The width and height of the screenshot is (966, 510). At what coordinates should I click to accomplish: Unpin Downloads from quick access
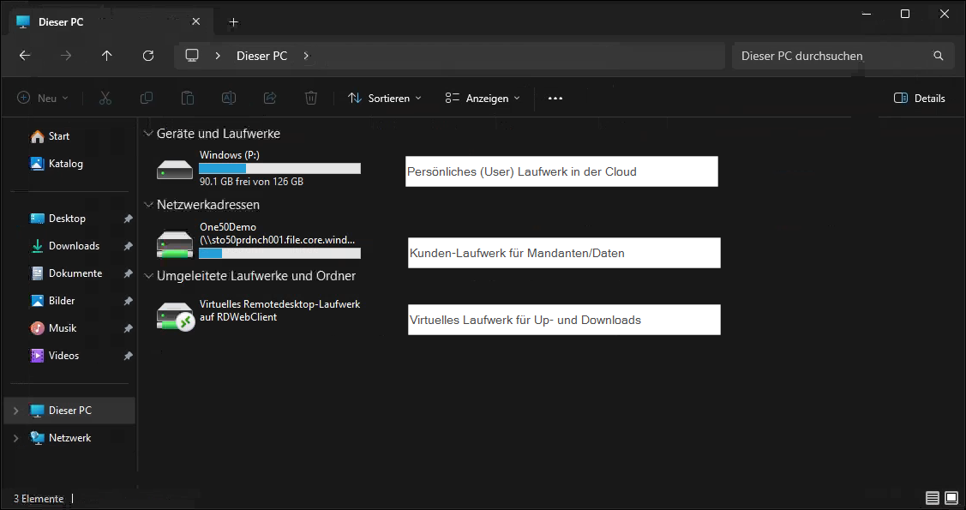129,246
